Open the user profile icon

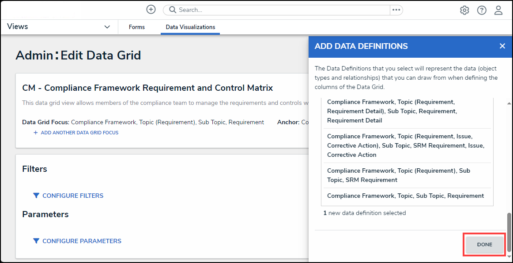click(498, 10)
